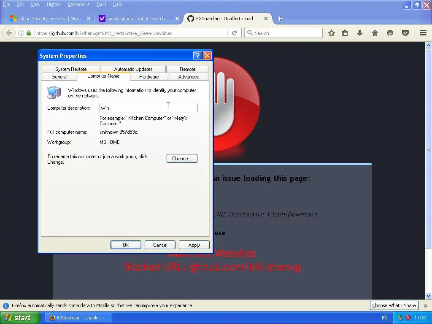The width and height of the screenshot is (432, 324).
Task: Open the Edit menu
Action: [x=20, y=4]
